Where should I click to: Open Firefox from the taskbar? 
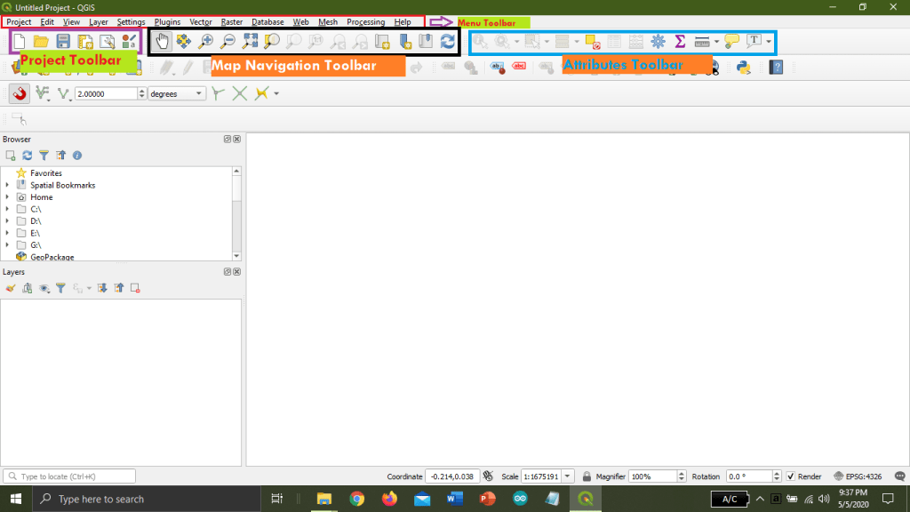click(x=389, y=499)
